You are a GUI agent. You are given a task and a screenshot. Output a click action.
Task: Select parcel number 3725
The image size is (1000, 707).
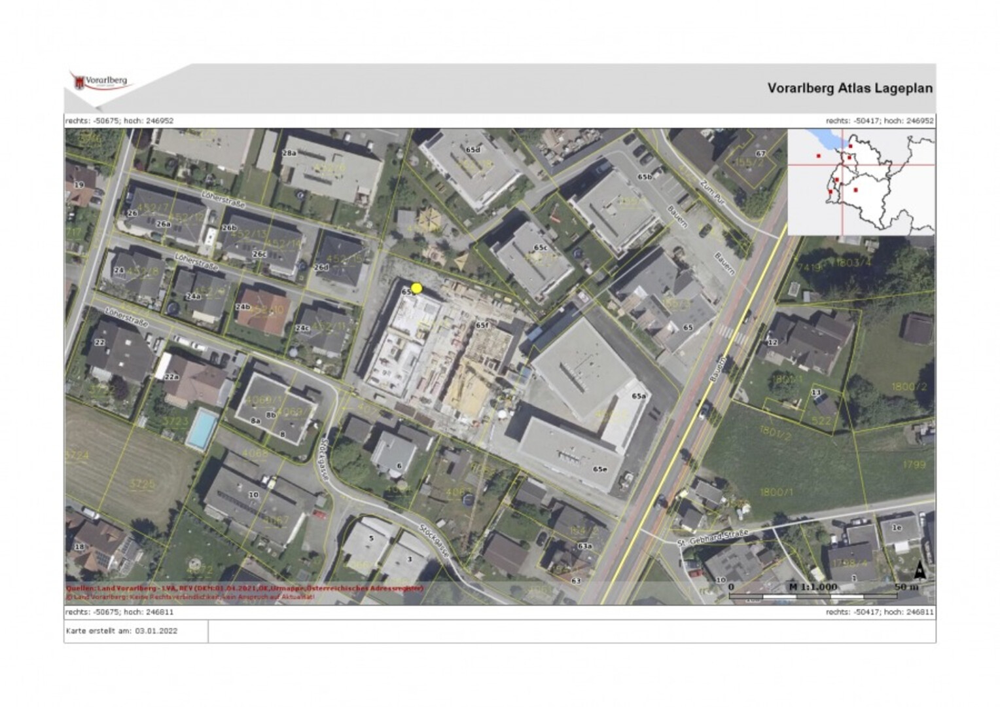pos(142,484)
